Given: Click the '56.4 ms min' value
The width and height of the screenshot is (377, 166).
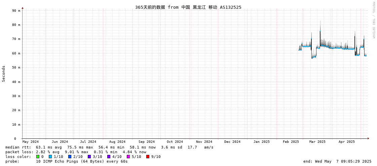Looking at the screenshot, I should [x=111, y=147].
